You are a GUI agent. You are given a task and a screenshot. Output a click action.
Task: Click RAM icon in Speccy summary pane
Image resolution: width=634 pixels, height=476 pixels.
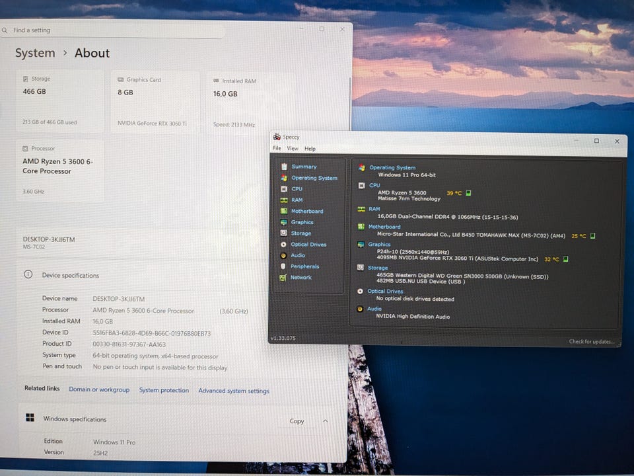pos(361,209)
